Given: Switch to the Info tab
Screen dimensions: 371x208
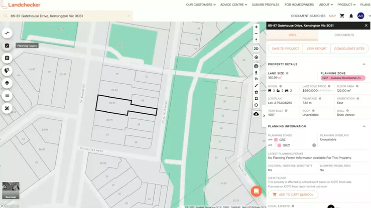Looking at the screenshot, I should coord(292,35).
